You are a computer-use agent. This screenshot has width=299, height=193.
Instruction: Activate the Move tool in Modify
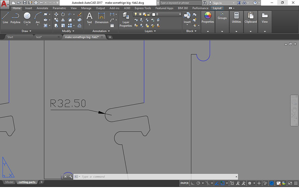tap(56, 14)
